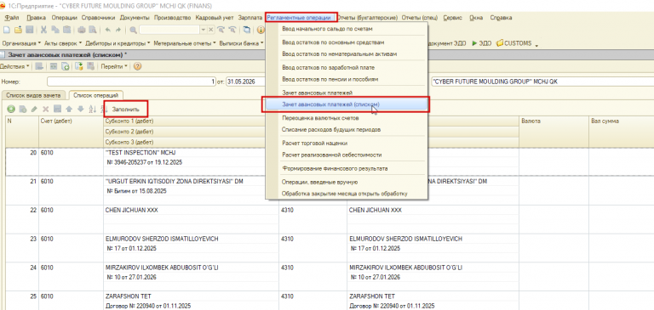Open the search field history dropdown arrow
This screenshot has height=310, width=654.
tap(204, 30)
